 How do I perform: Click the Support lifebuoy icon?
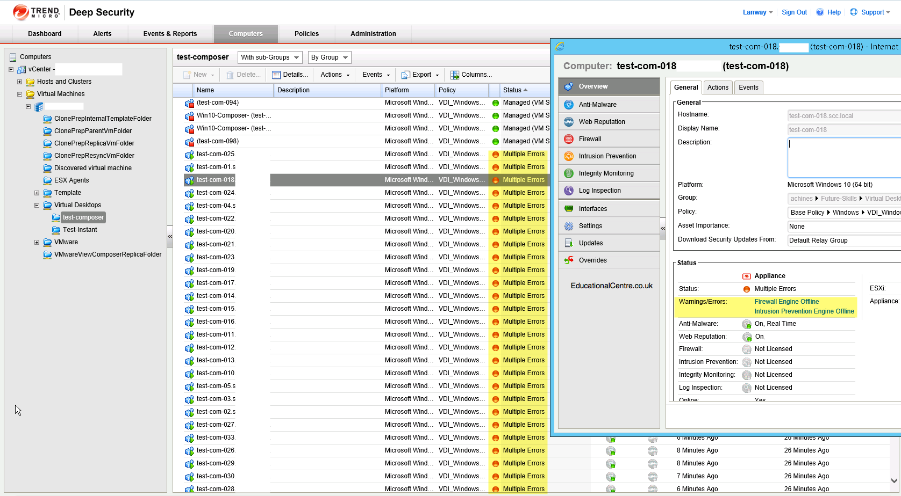pyautogui.click(x=854, y=12)
